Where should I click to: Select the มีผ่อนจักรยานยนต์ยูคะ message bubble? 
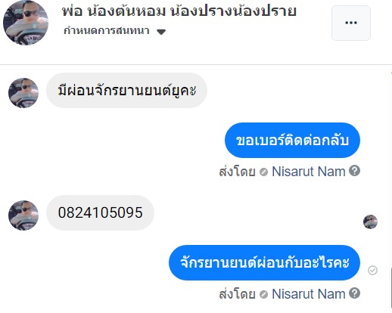click(x=126, y=91)
